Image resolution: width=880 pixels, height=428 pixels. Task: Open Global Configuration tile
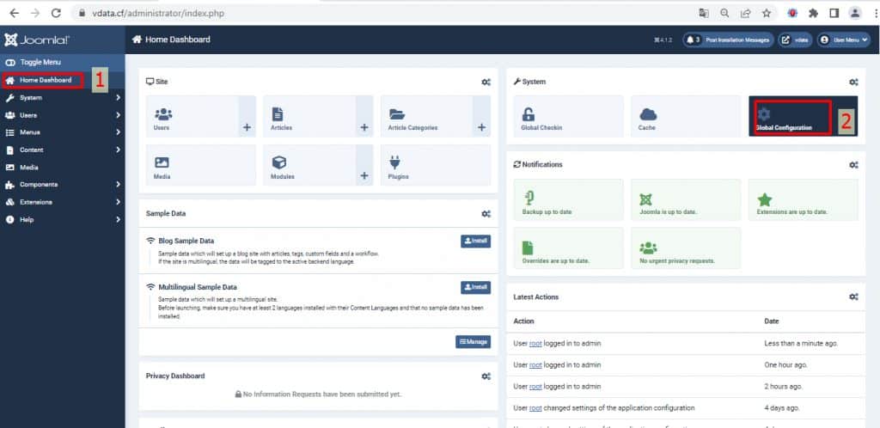[804, 116]
